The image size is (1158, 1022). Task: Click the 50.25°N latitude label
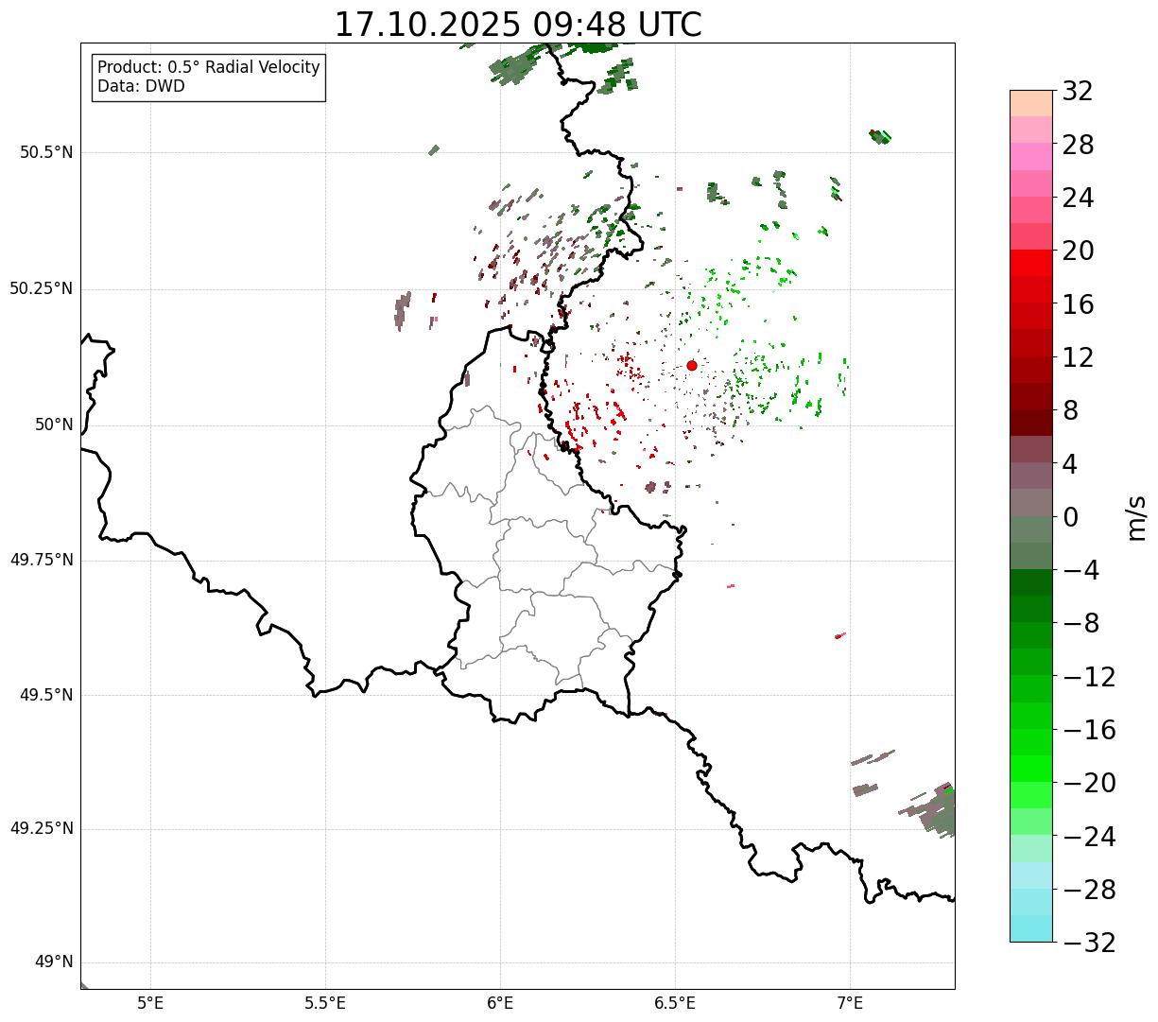pos(41,288)
